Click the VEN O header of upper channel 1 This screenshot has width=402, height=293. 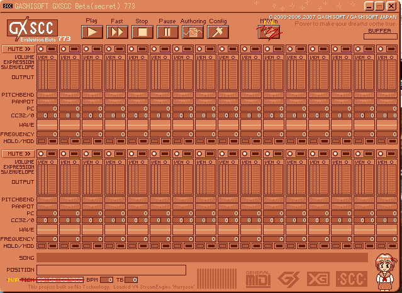point(46,57)
